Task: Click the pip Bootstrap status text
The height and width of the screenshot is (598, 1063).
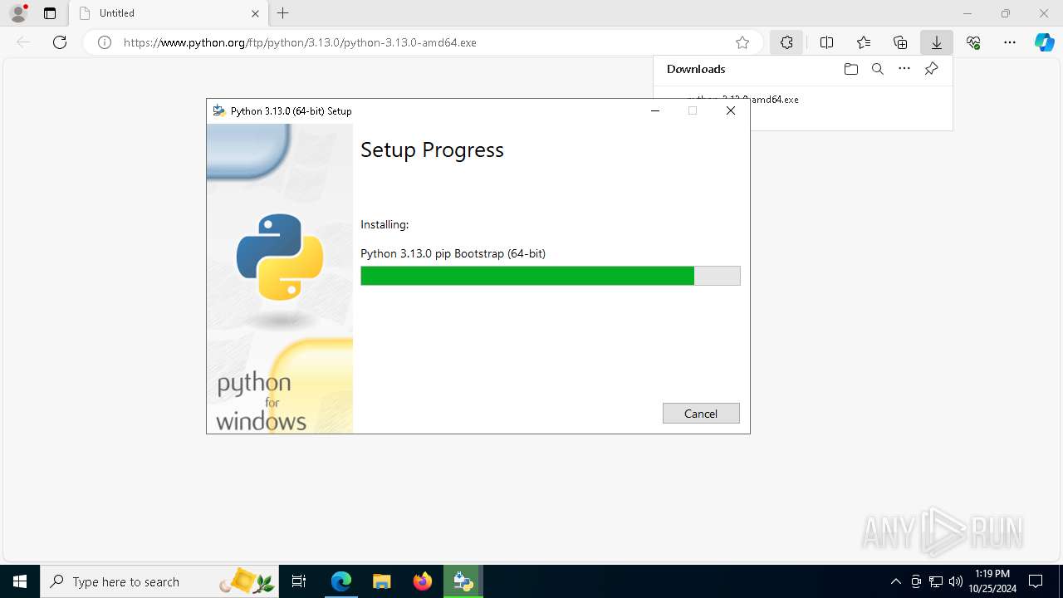Action: [x=453, y=253]
